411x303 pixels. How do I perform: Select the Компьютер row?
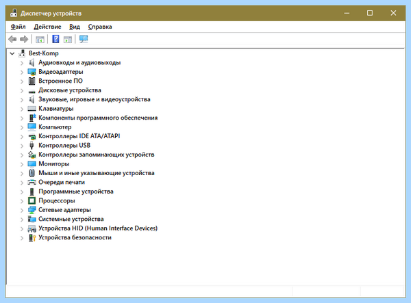pyautogui.click(x=55, y=127)
